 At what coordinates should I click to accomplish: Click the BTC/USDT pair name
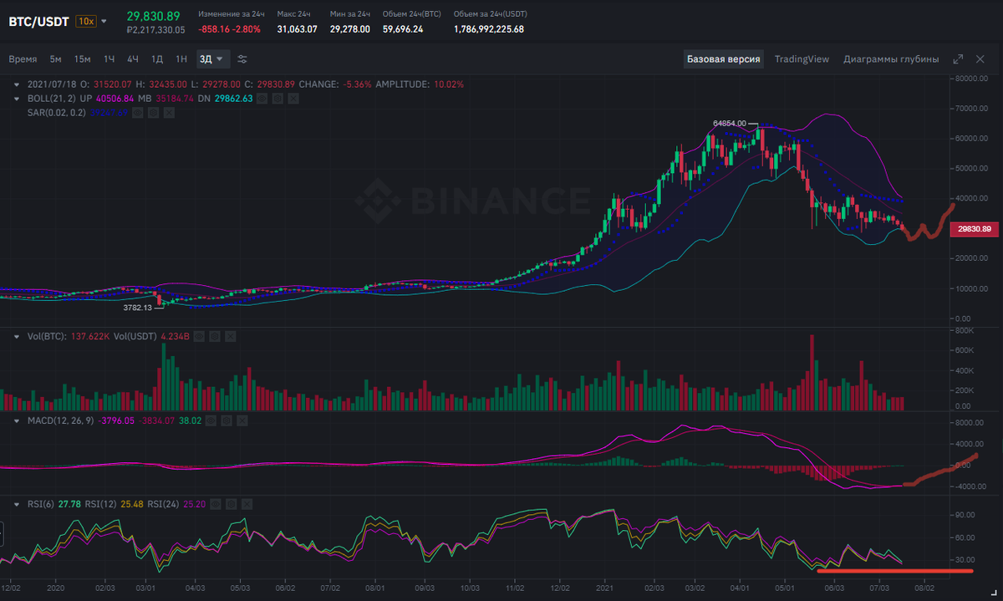pos(39,21)
